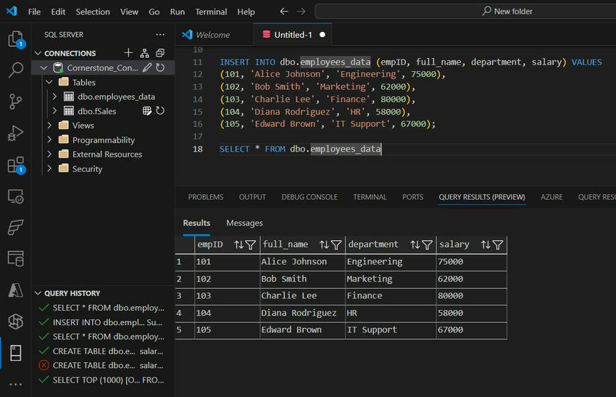Screen dimensions: 616x397
Task: Edit the Cornerstone_Con connection with pencil icon
Action: (147, 67)
